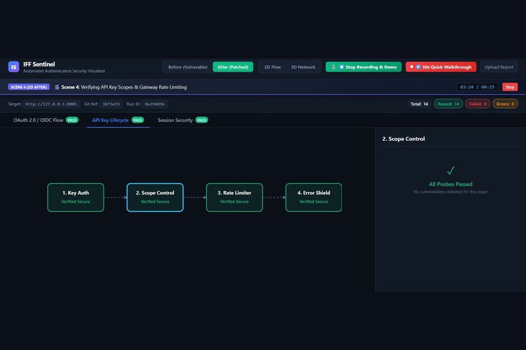This screenshot has height=350, width=526.
Task: Click the Total: 14 count
Action: click(419, 104)
